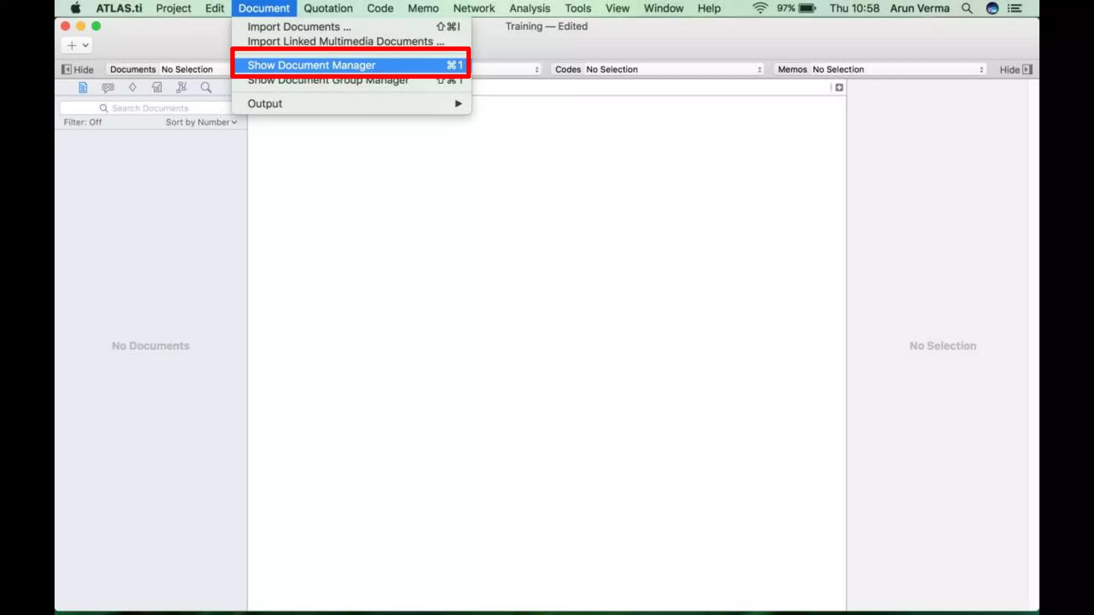The height and width of the screenshot is (615, 1094).
Task: Hide the left navigator panel
Action: [78, 69]
